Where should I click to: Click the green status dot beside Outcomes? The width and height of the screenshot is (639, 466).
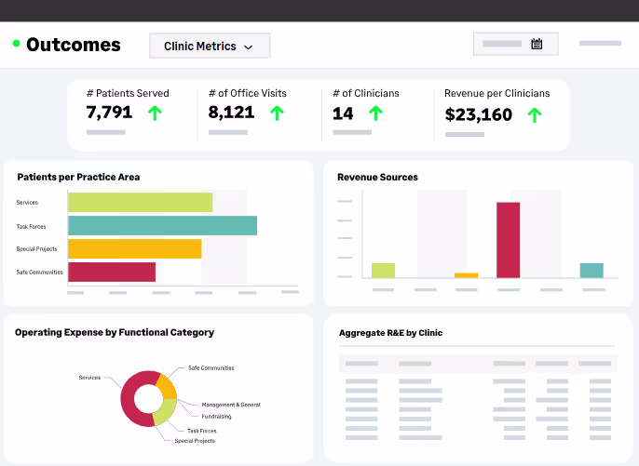point(17,43)
